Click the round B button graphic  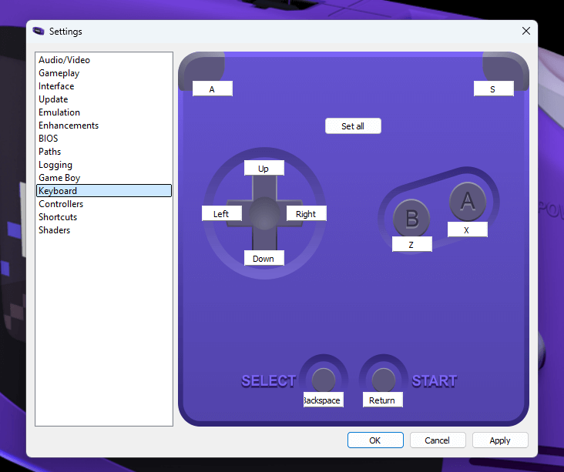pos(411,219)
